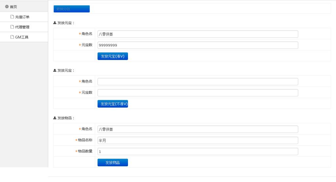The height and width of the screenshot is (182, 336).
Task: Click the user icon of second 发放元宝 section
Action: click(x=55, y=70)
